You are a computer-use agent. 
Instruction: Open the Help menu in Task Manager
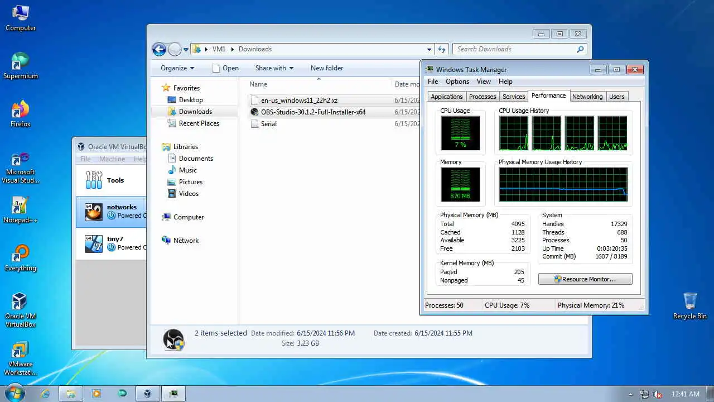pos(505,82)
